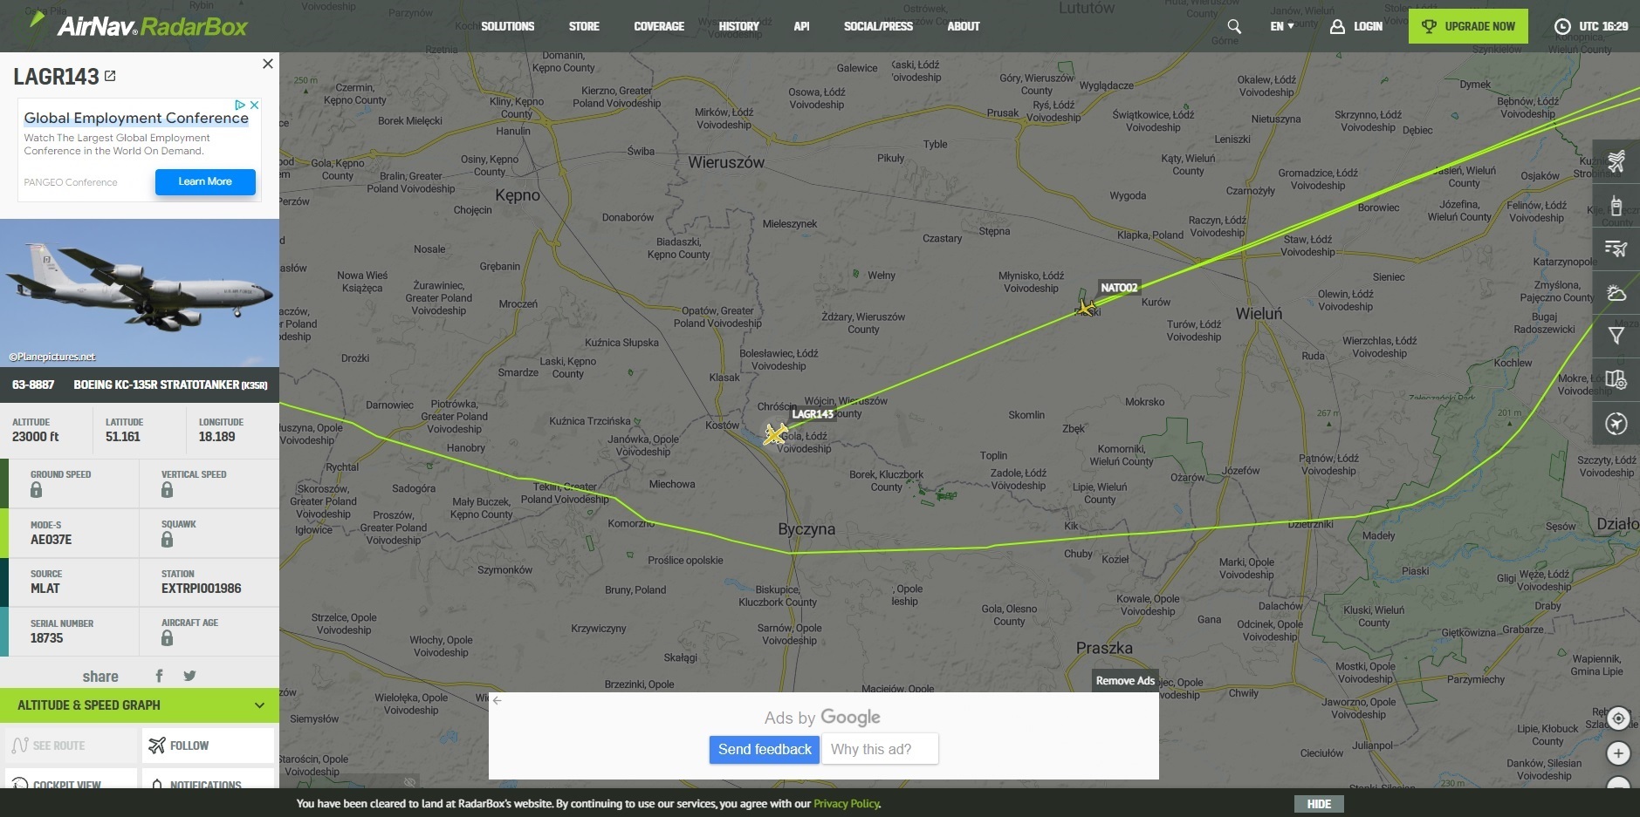Screen dimensions: 1640x817
Task: Open the History menu item
Action: pos(738,26)
